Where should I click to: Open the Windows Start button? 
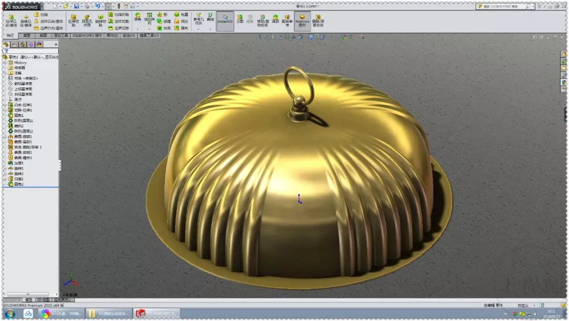click(x=10, y=314)
